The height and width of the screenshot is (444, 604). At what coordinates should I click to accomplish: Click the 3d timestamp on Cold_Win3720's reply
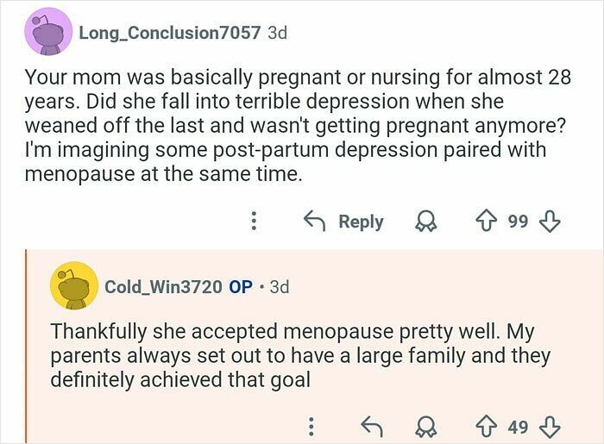click(280, 286)
